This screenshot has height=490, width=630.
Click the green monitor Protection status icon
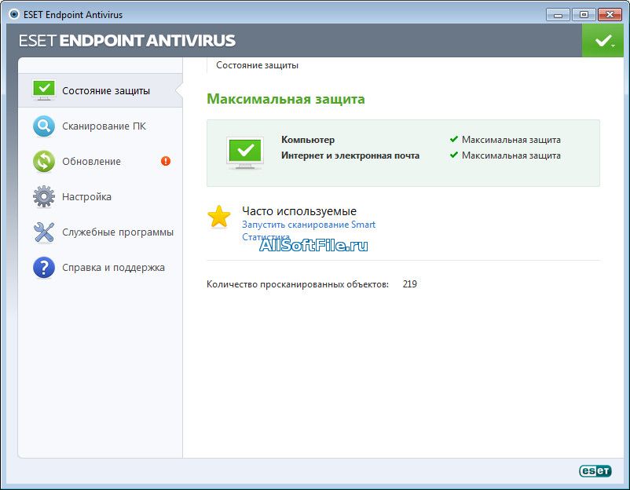[x=44, y=90]
